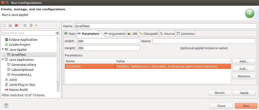Delete selected configuration with red X

[x=16, y=25]
